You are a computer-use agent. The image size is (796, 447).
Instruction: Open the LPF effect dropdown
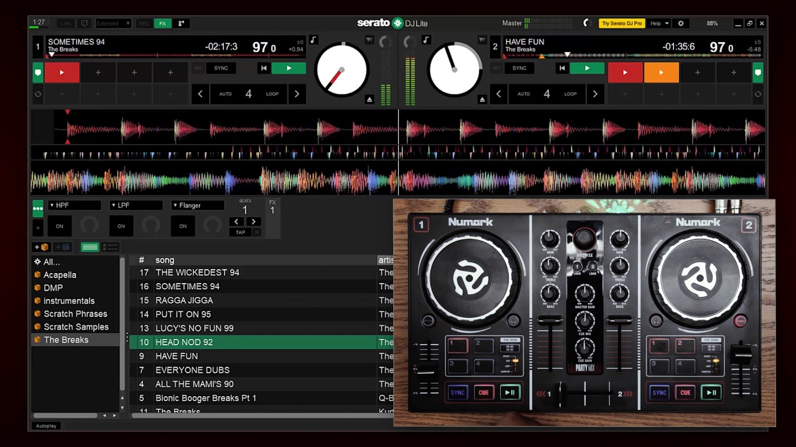click(x=136, y=205)
